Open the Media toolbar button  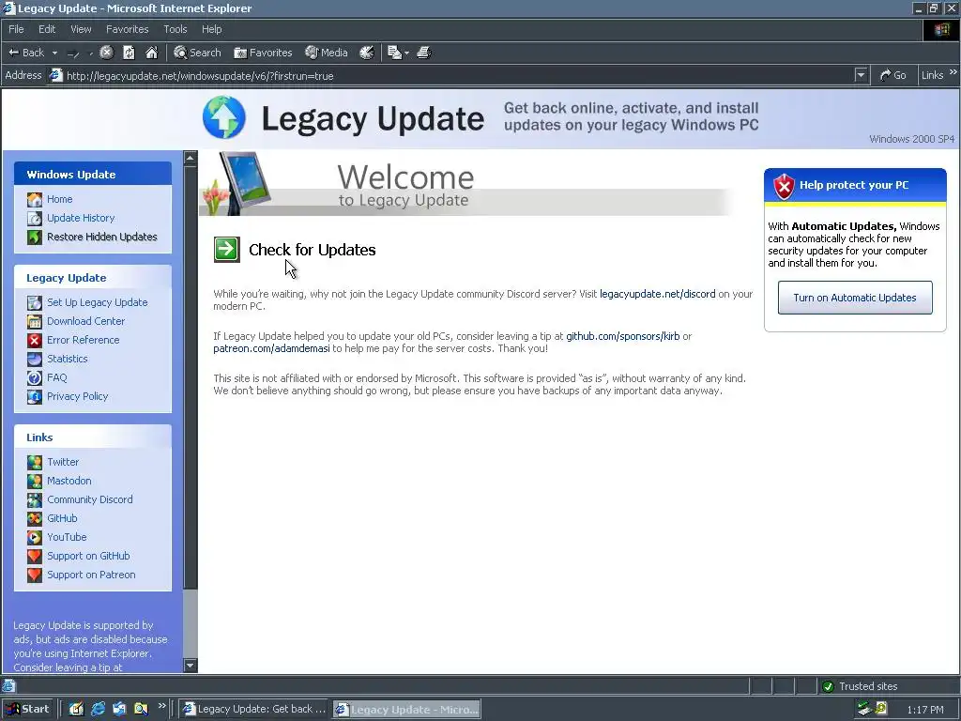click(327, 53)
